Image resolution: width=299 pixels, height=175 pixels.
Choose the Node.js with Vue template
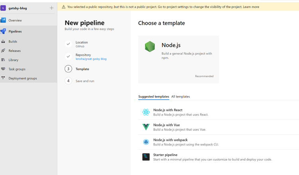tap(218, 127)
